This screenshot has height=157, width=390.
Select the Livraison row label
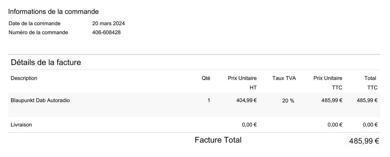(x=21, y=125)
